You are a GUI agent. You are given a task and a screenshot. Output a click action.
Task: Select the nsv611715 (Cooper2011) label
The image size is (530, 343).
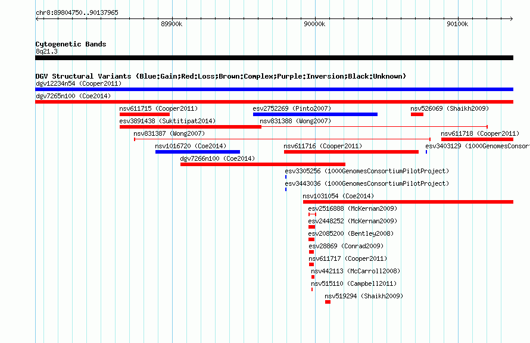coord(158,108)
